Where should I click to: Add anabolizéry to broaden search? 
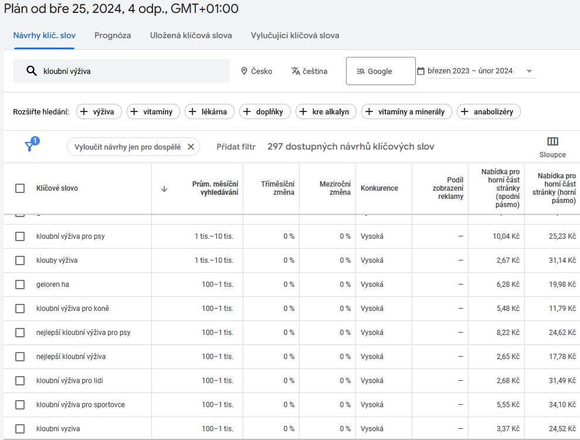click(x=489, y=111)
